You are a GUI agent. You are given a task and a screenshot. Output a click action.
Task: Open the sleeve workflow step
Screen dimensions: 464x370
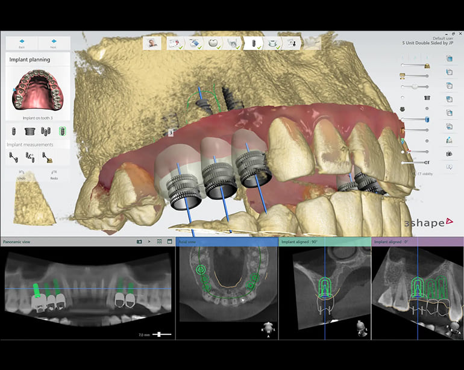(273, 43)
